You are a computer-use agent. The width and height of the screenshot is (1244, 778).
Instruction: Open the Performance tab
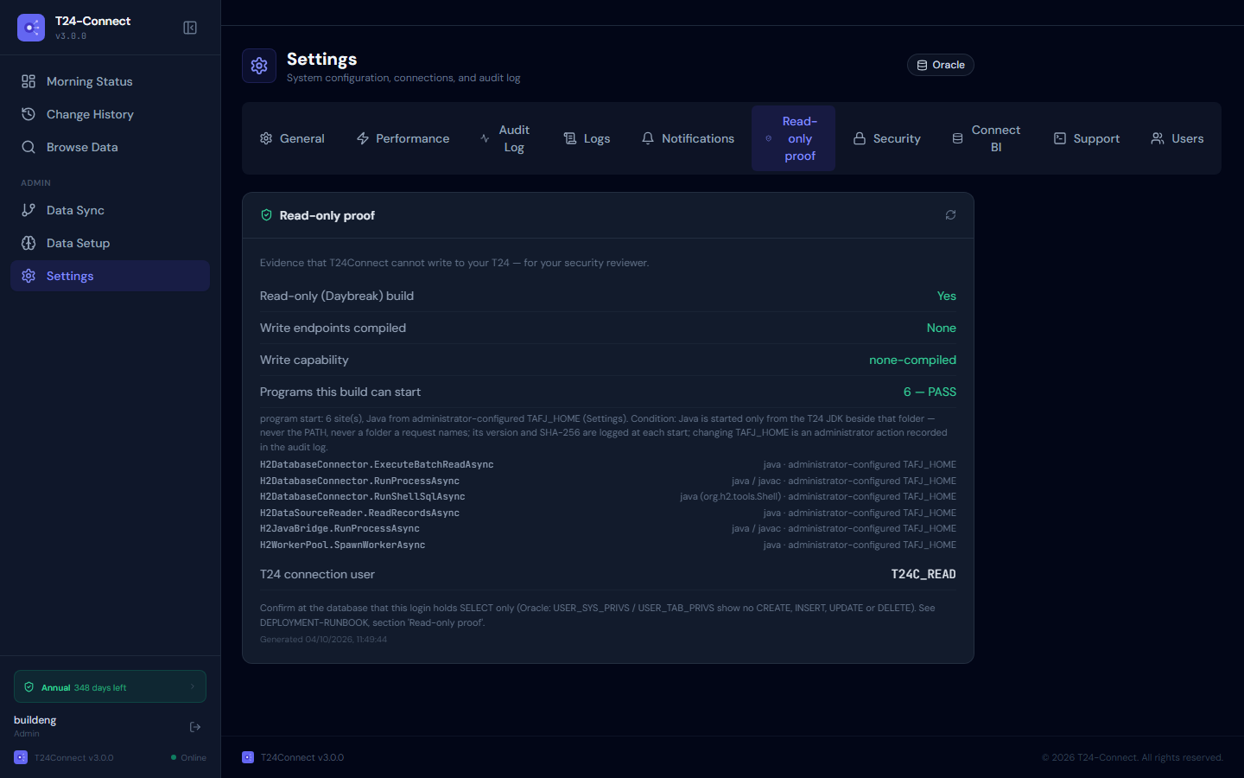[403, 138]
